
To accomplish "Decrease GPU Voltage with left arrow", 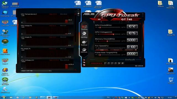I will (98, 34).
